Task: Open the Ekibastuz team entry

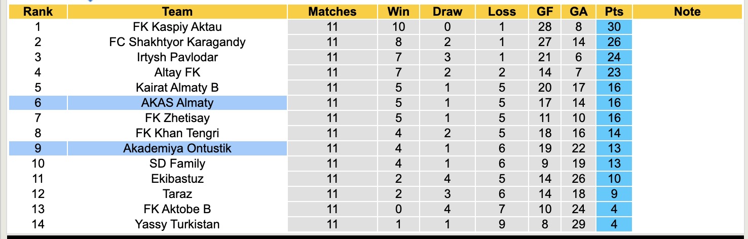Action: point(177,179)
